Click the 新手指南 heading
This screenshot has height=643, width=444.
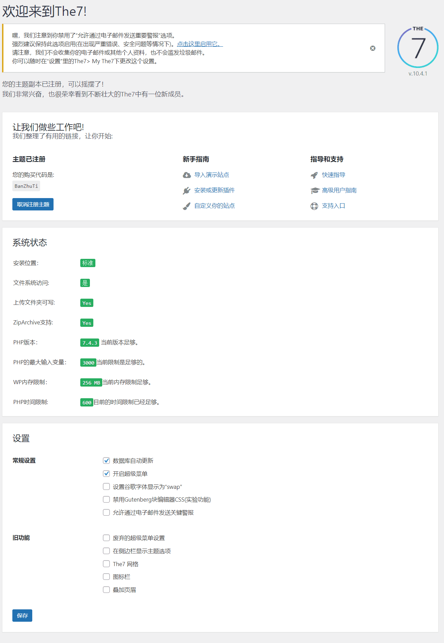(x=196, y=159)
